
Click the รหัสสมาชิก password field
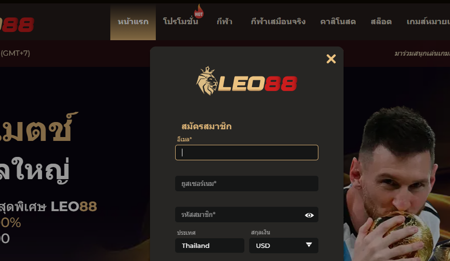click(246, 215)
